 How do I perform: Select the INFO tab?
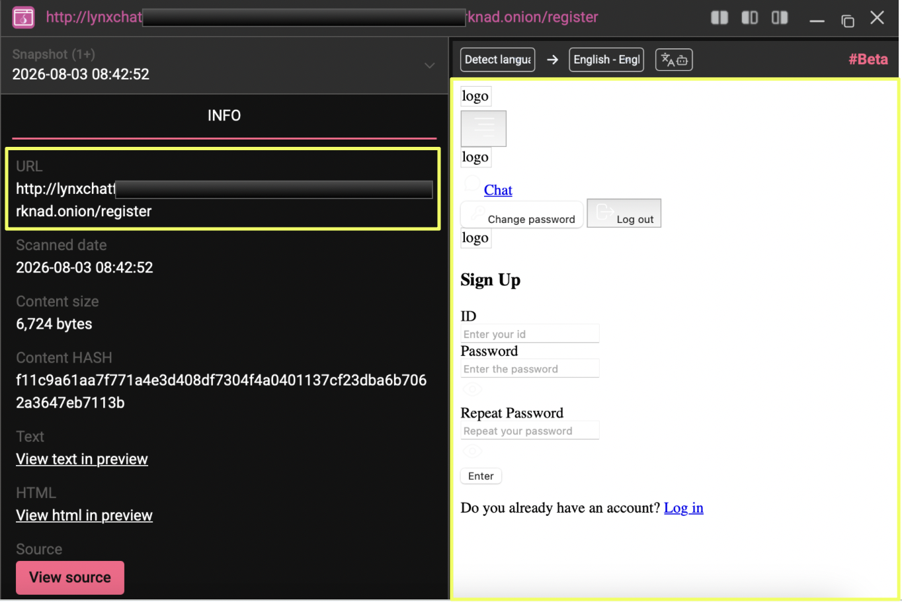pos(224,116)
